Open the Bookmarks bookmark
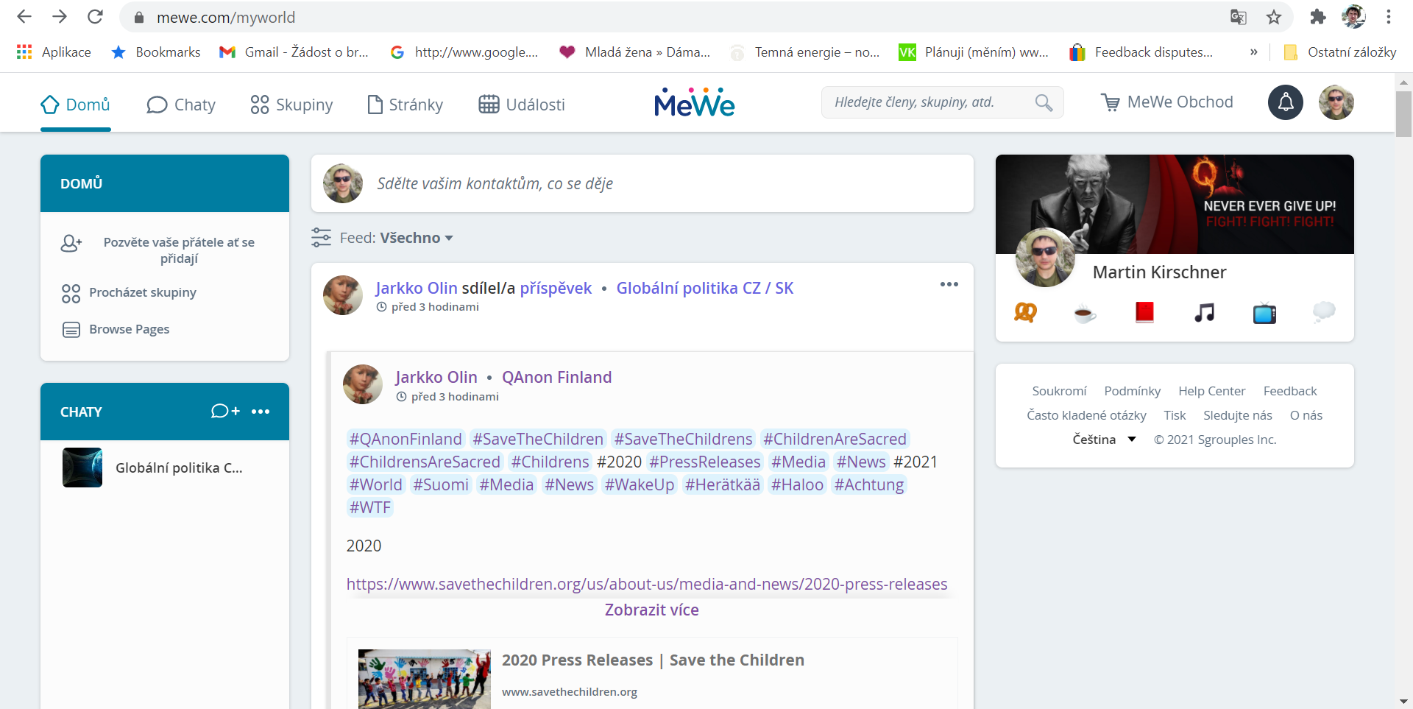Viewport: 1413px width, 709px height. coord(156,52)
